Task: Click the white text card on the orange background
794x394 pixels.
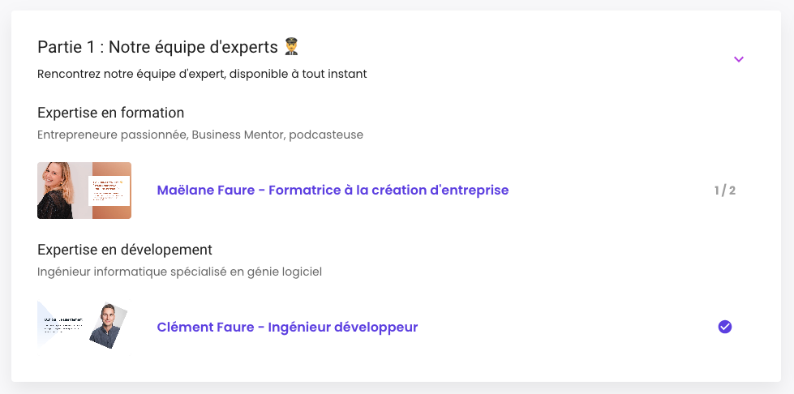Action: (x=109, y=191)
